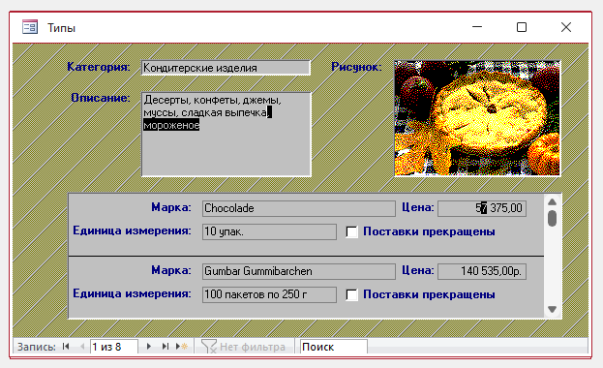Click the pie picture in 'Рисунок'
The height and width of the screenshot is (368, 603).
click(477, 118)
